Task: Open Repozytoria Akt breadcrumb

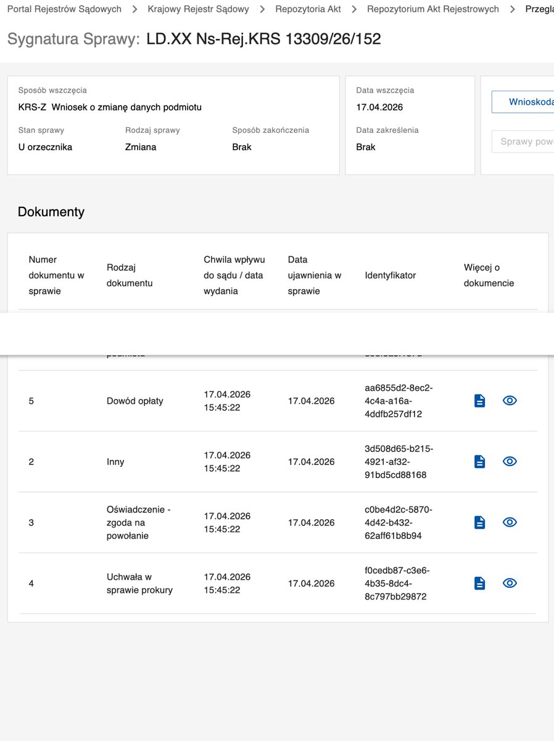Action: 308,9
